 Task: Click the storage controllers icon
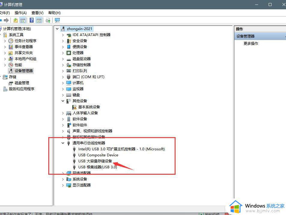tap(69, 65)
